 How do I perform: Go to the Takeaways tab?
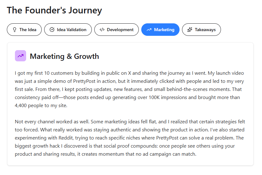coord(201,30)
